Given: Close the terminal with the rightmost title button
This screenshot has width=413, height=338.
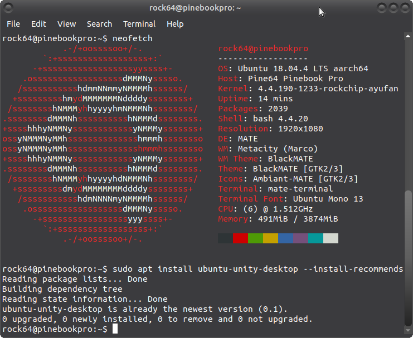Looking at the screenshot, I should (x=404, y=7).
